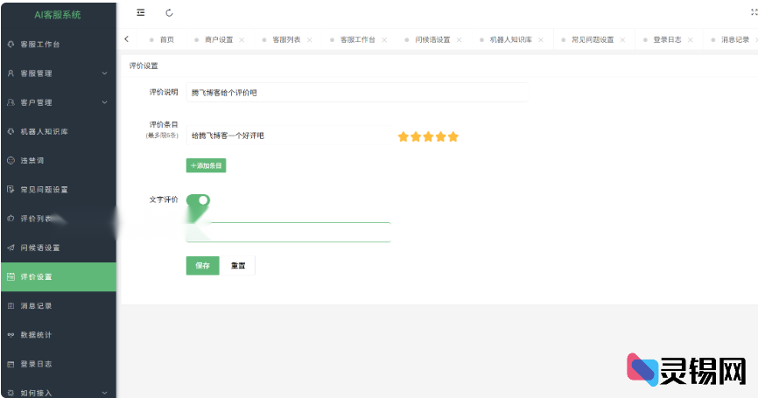Close the 常见问题设置 tab

pos(622,39)
